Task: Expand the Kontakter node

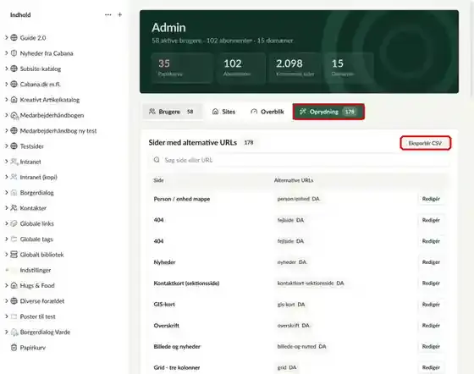Action: pyautogui.click(x=7, y=208)
